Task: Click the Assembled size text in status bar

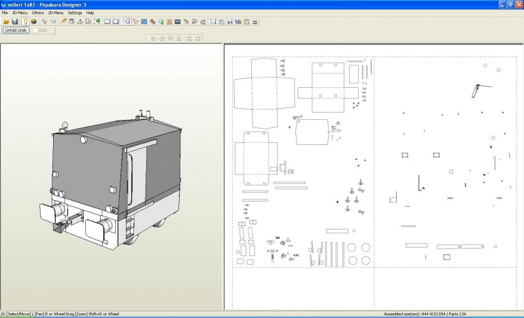Action: point(425,314)
